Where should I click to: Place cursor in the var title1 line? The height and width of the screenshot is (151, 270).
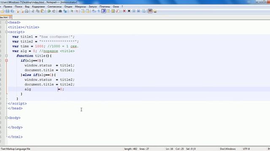(43, 36)
